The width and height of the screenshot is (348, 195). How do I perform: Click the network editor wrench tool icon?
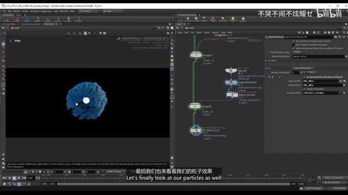pos(300,32)
